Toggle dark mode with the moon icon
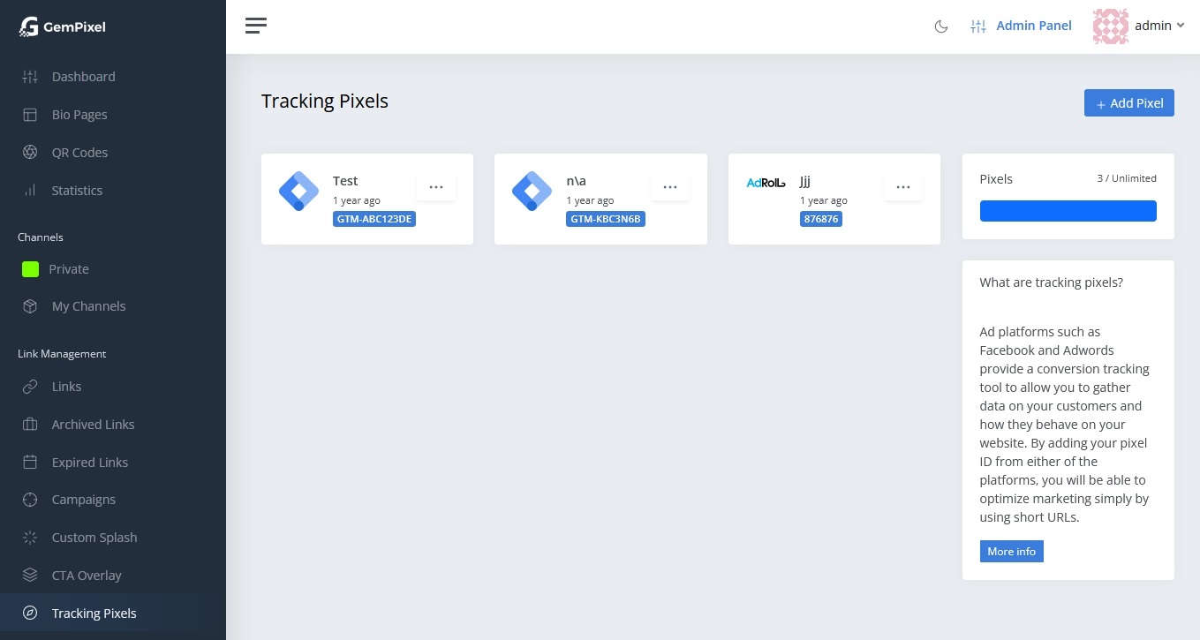The image size is (1200, 640). coord(941,26)
